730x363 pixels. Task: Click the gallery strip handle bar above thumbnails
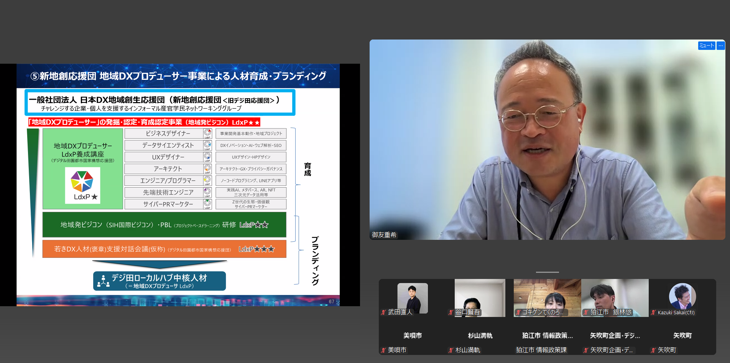click(547, 272)
